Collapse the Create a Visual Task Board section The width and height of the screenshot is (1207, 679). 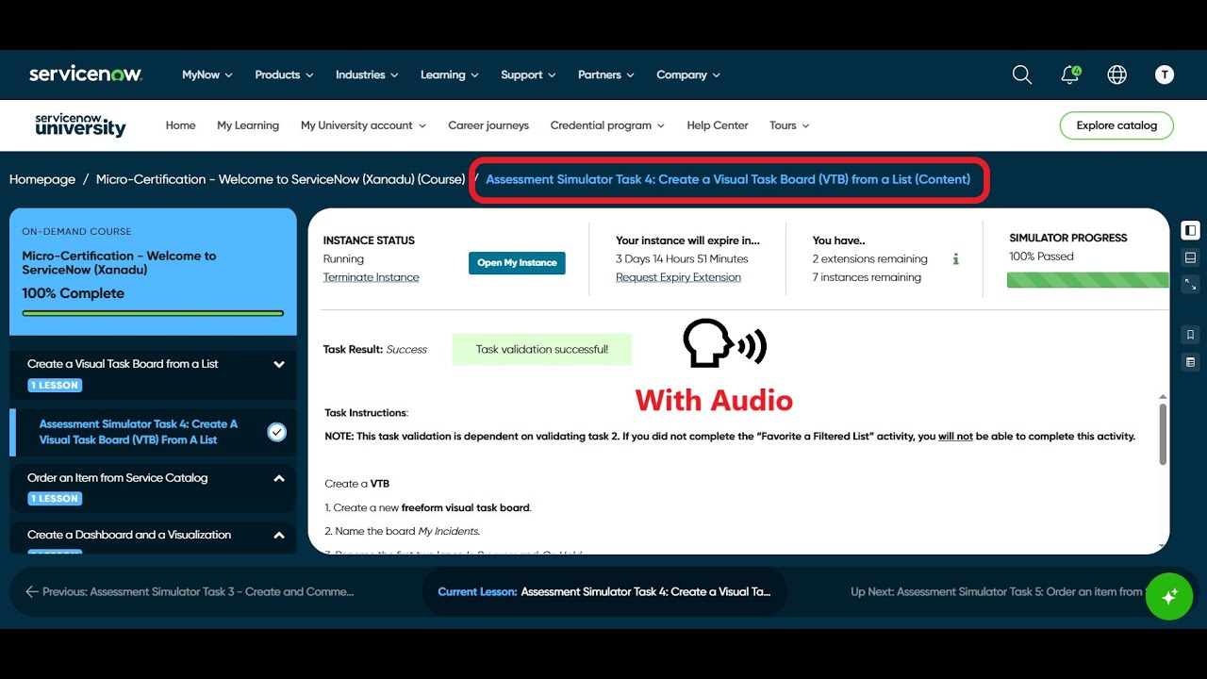pyautogui.click(x=279, y=364)
